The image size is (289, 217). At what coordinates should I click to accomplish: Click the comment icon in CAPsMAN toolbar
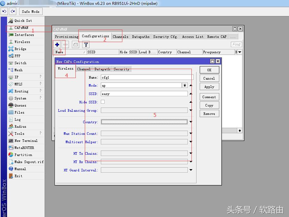[75, 45]
